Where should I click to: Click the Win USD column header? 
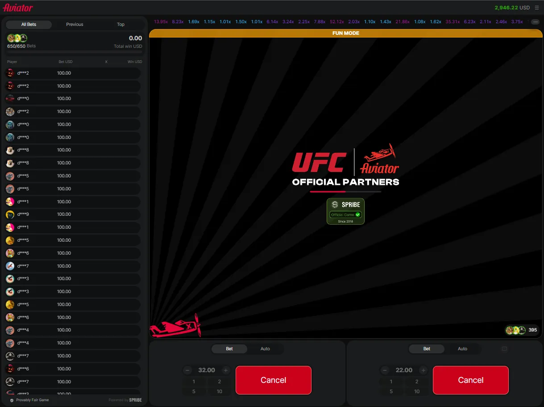135,62
